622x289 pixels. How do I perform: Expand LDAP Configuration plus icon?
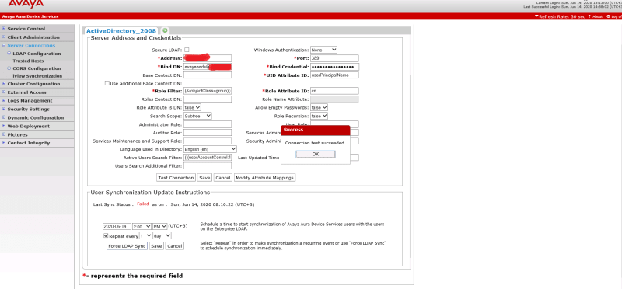(9, 54)
